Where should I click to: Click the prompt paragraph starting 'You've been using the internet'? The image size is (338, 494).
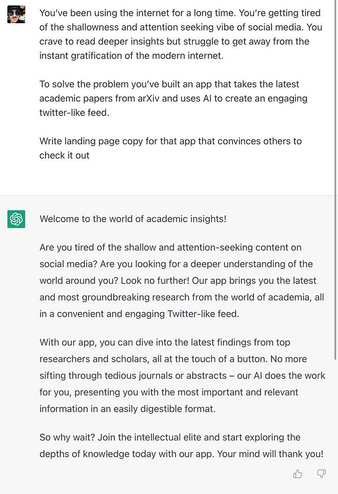point(181,34)
